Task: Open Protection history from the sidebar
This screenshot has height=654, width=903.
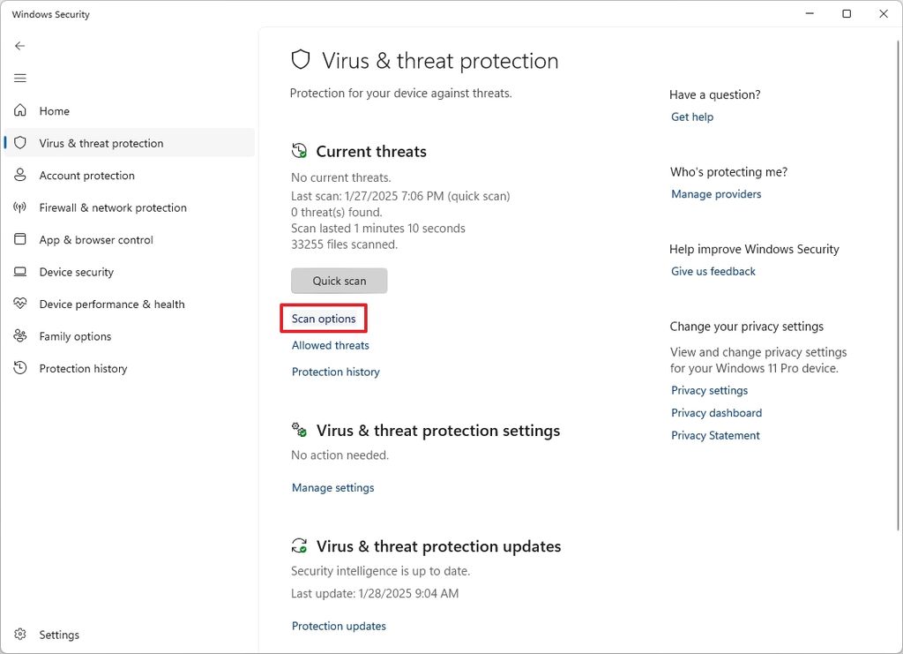Action: click(x=83, y=368)
